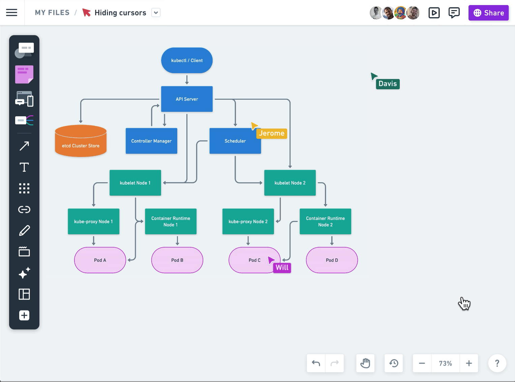The height and width of the screenshot is (382, 515).
Task: Select the Controller Manager box
Action: point(151,141)
